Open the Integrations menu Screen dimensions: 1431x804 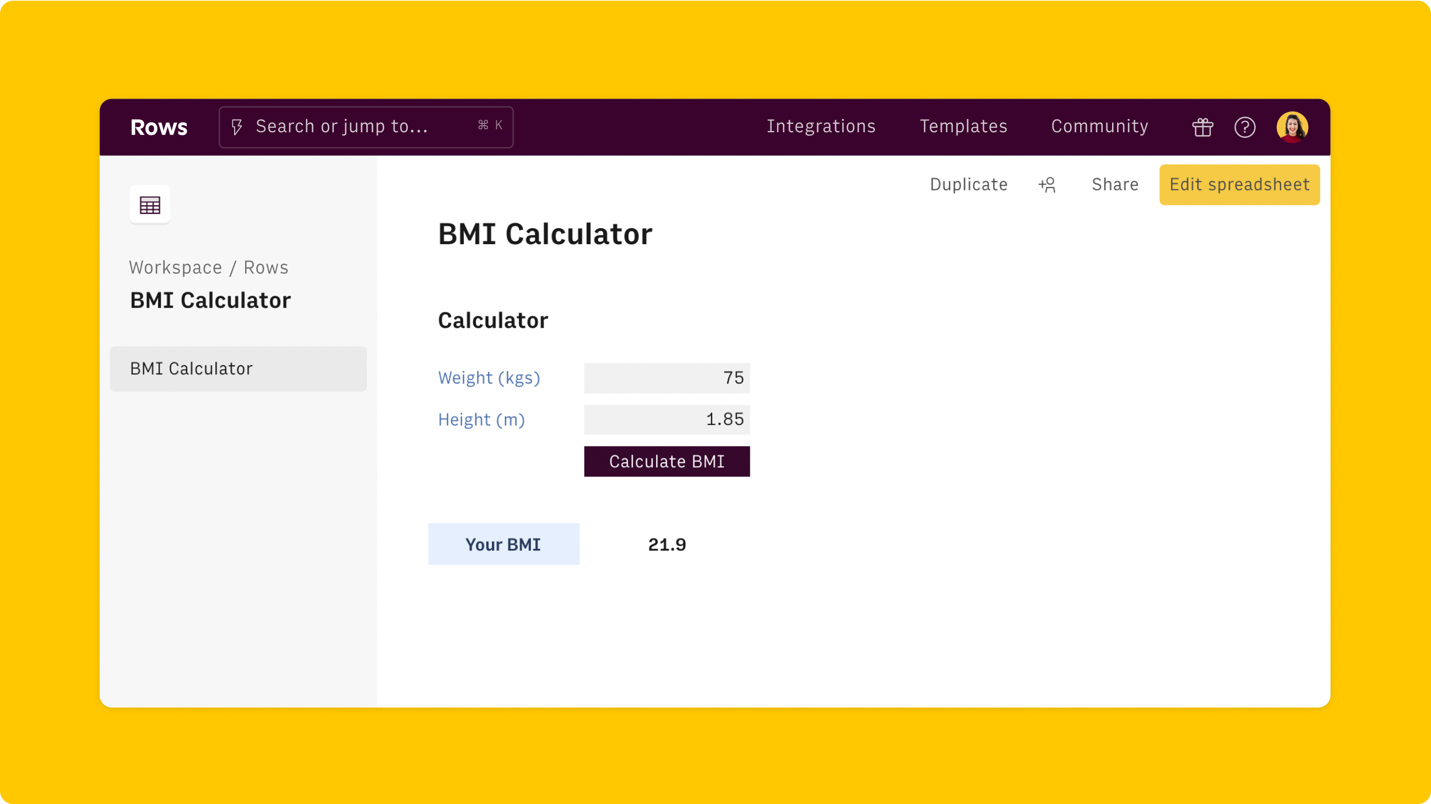click(x=821, y=127)
